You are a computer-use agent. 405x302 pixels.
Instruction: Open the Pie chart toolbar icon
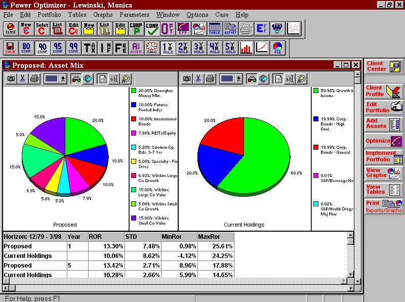278,48
